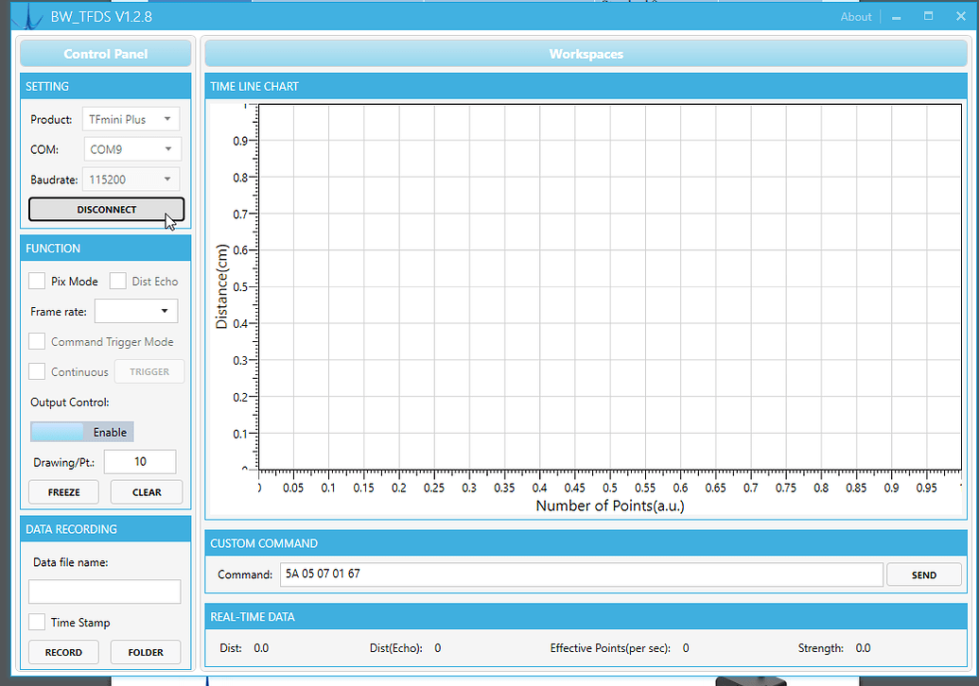979x686 pixels.
Task: Start recording with the RECORD button
Action: (62, 652)
